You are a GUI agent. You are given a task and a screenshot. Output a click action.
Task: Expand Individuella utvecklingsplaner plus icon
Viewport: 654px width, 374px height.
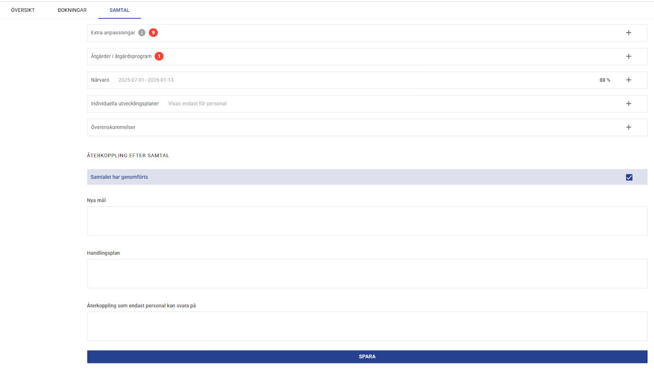[628, 103]
